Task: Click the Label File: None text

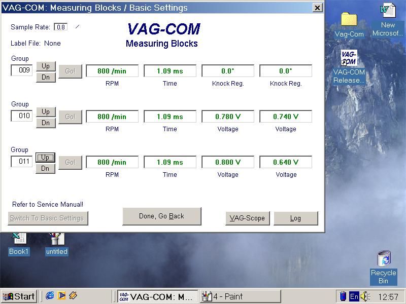Action: pyautogui.click(x=36, y=44)
